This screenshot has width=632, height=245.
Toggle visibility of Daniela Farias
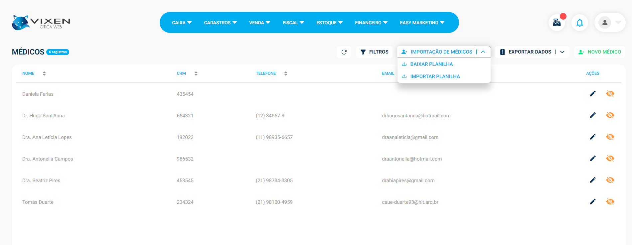(610, 94)
